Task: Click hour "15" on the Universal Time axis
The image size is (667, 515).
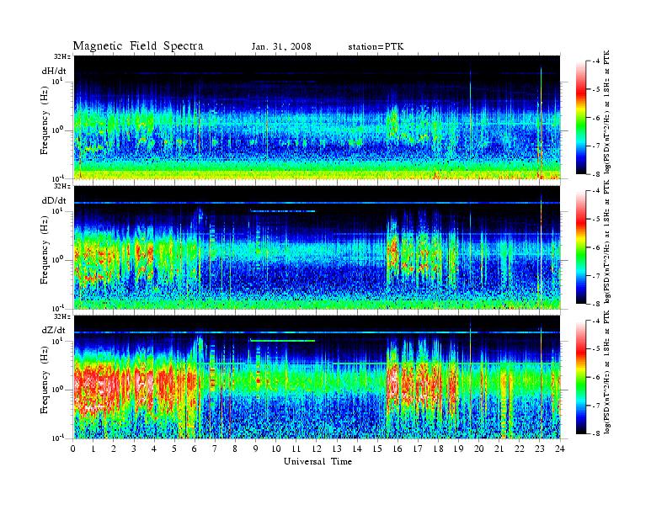Action: pos(377,449)
